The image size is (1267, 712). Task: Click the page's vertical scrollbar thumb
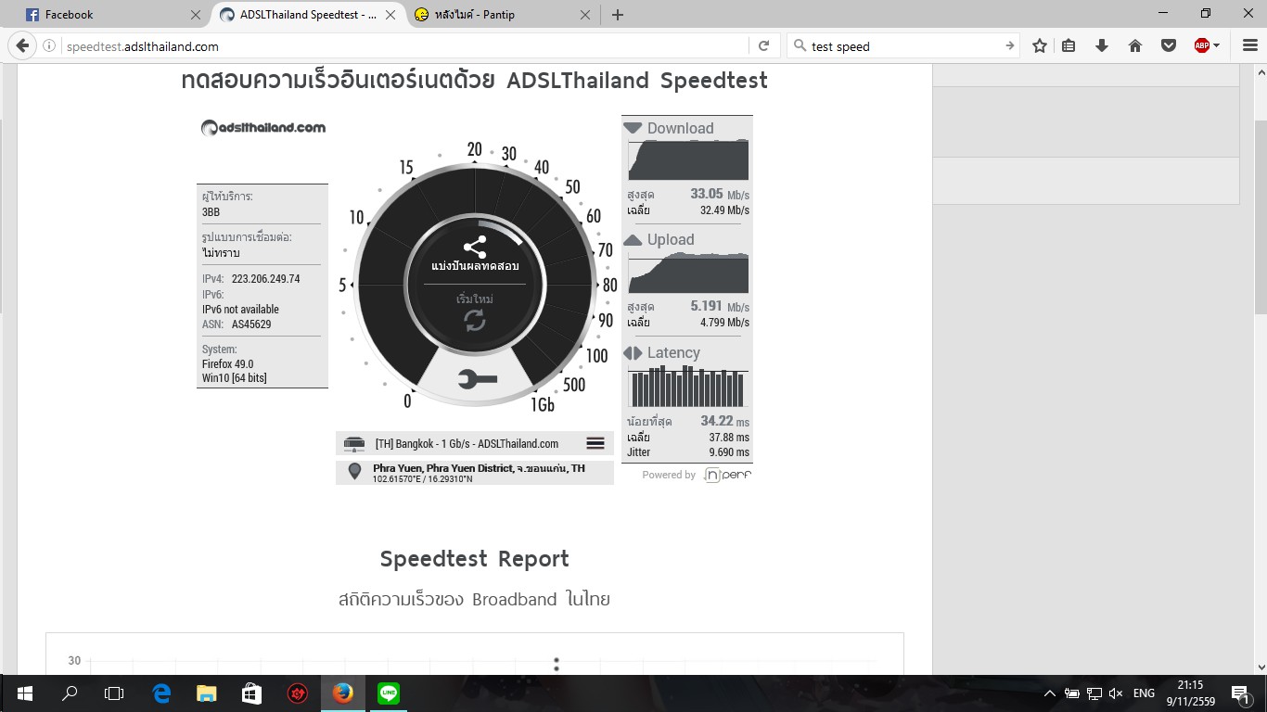point(1261,217)
